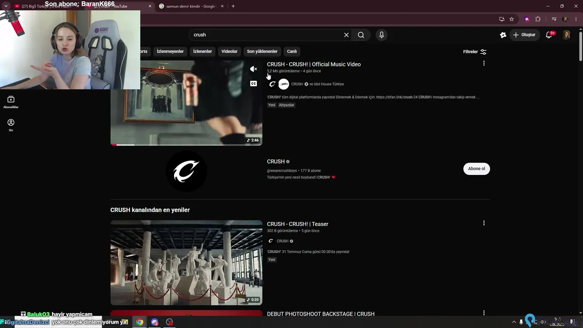The height and width of the screenshot is (328, 583).
Task: Select the Son yüklenenler filter chip
Action: coord(262,51)
